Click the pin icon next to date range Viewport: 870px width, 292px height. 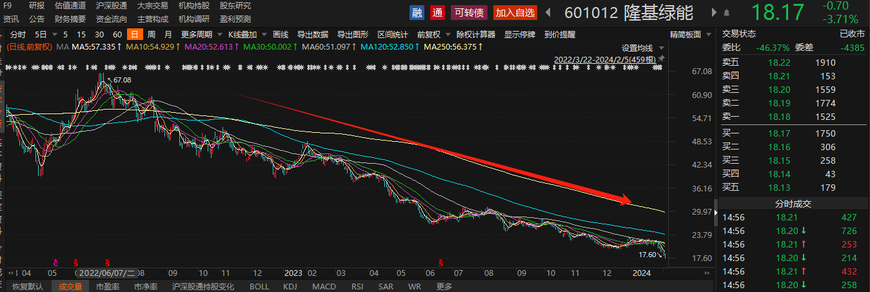(661, 59)
